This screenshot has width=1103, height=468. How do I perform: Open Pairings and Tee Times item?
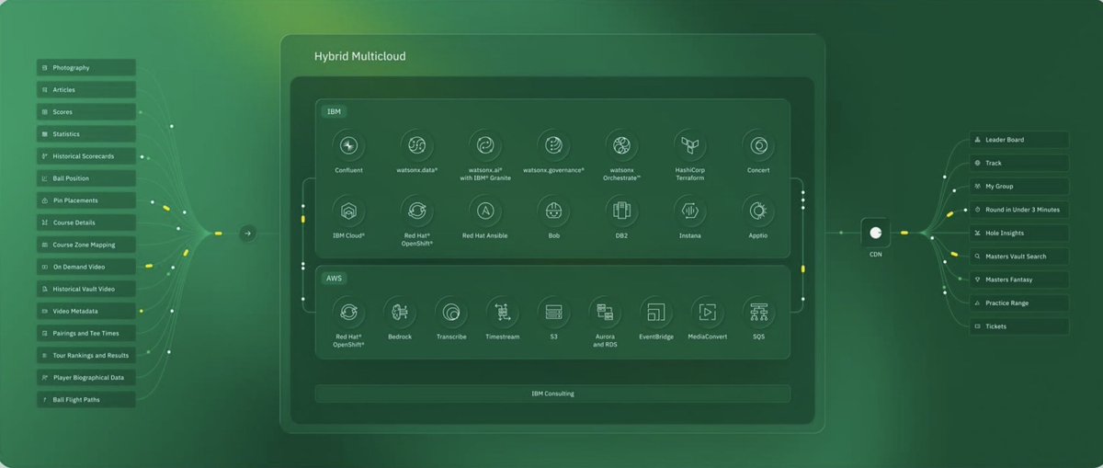[x=86, y=333]
